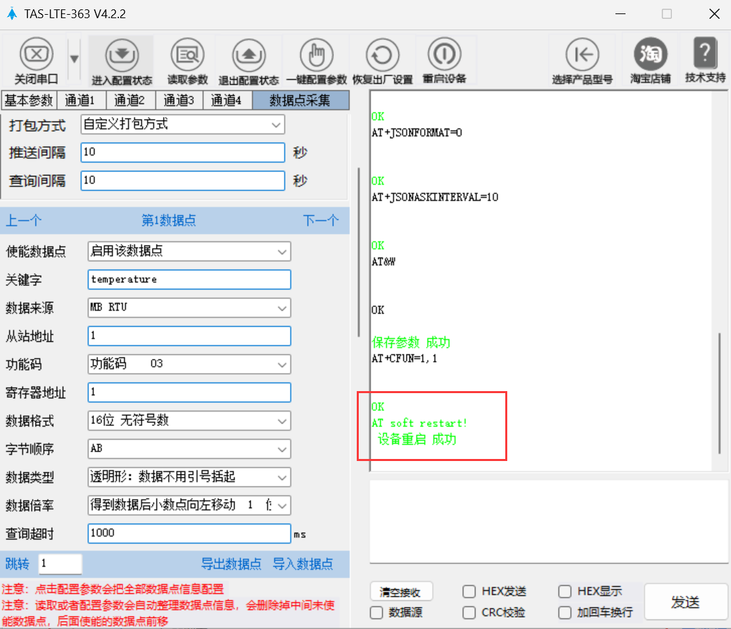Image resolution: width=731 pixels, height=629 pixels.
Task: Click the 读取参数 (read parameters) icon
Action: tap(187, 54)
